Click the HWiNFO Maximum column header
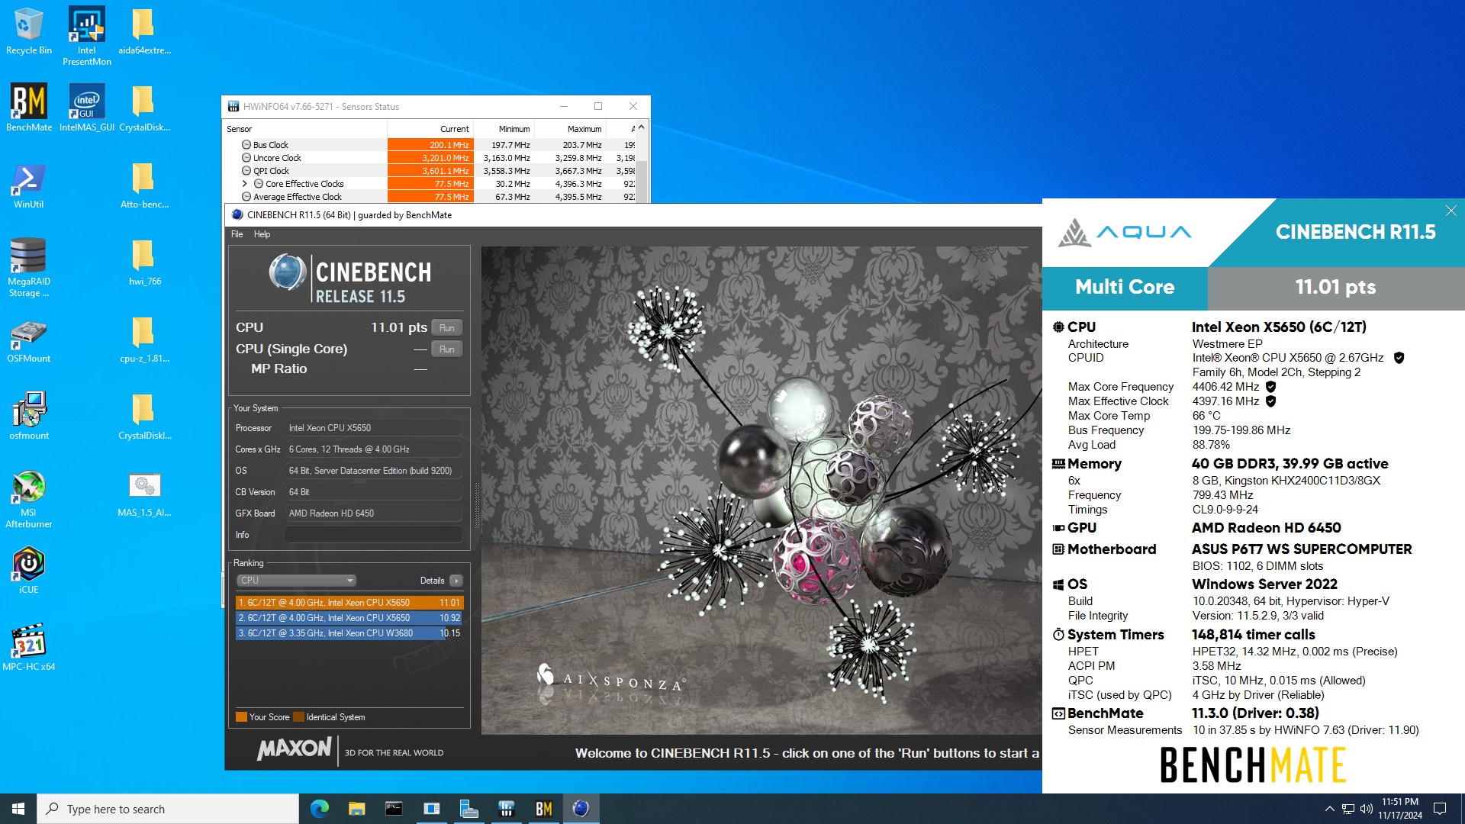The image size is (1465, 824). [570, 129]
